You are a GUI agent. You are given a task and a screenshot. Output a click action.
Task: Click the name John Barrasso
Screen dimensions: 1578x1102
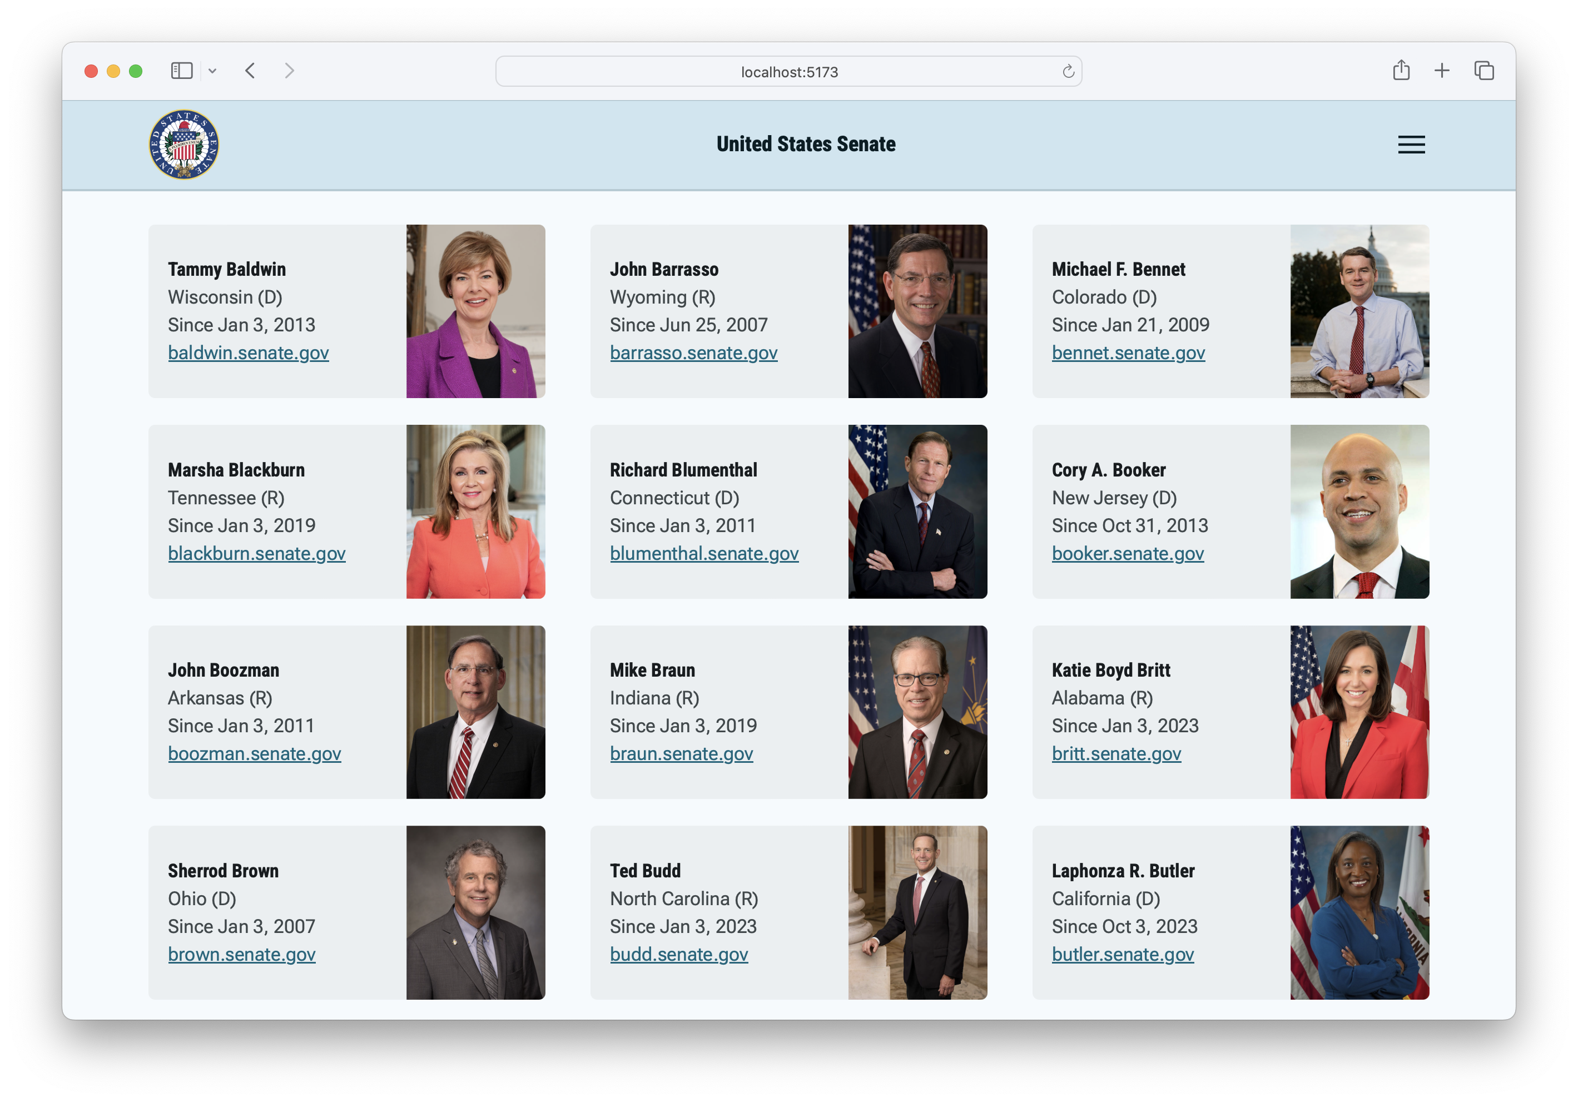[664, 269]
